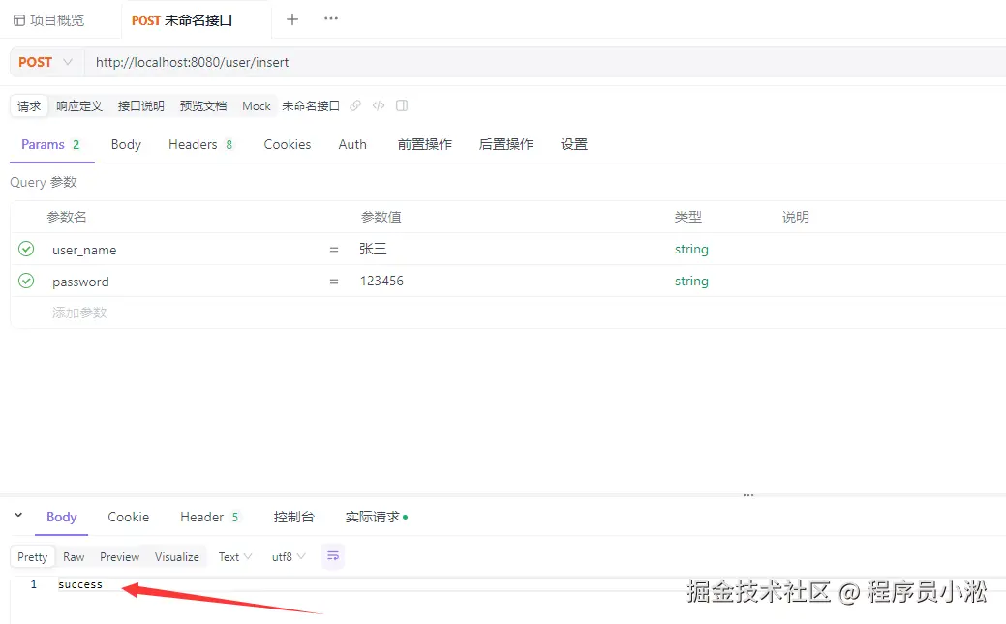Open the 实际请求 tab
The height and width of the screenshot is (624, 1006).
pos(377,517)
